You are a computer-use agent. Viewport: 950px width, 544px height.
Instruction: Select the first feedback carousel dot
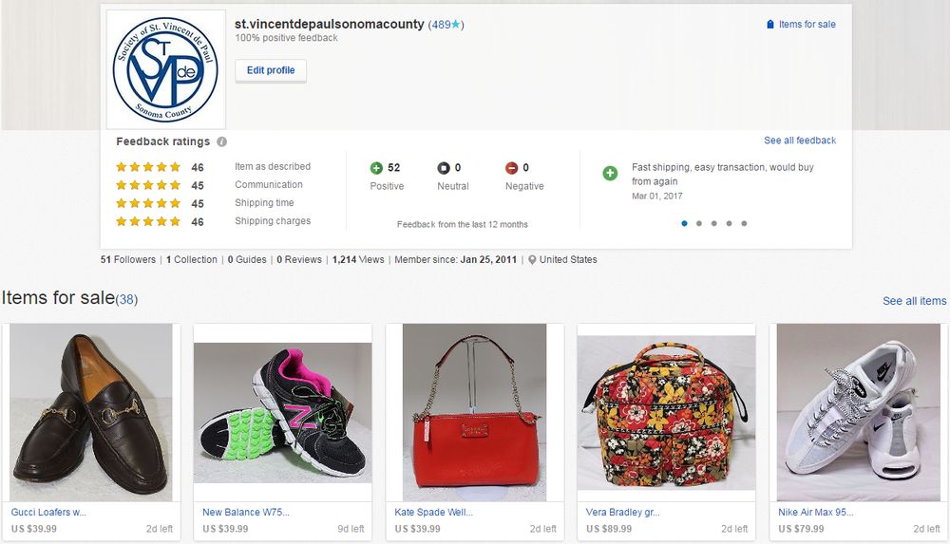click(x=684, y=223)
